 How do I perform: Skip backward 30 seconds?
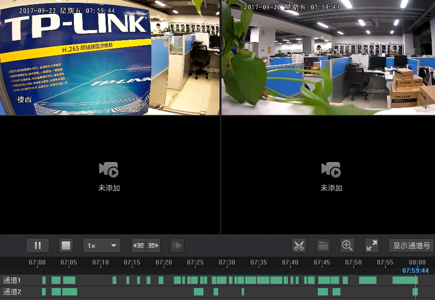point(138,246)
